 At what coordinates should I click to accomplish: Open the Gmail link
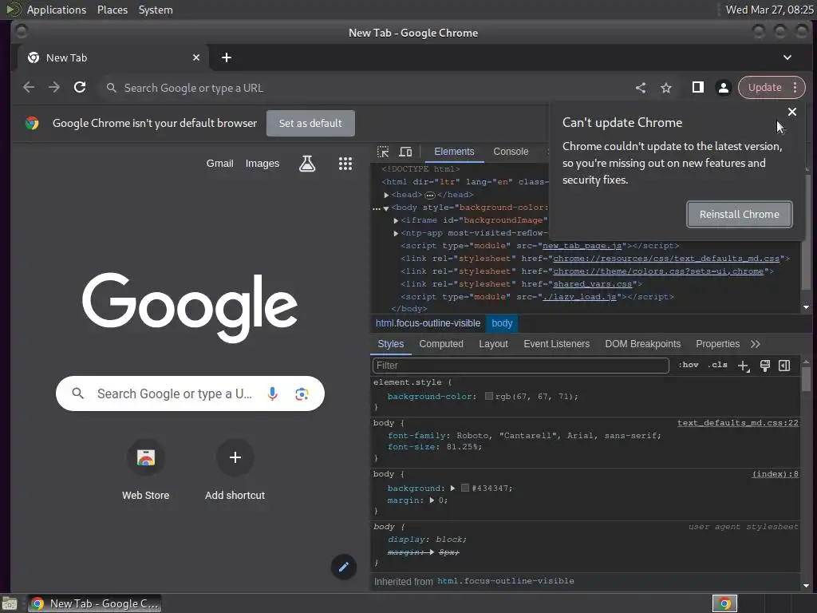click(220, 164)
